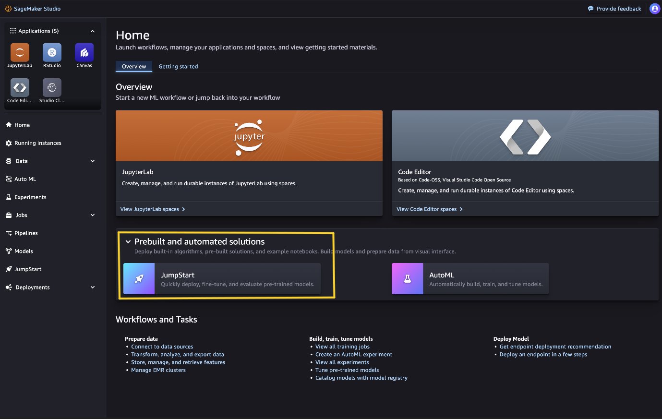This screenshot has width=662, height=419.
Task: Open the Studio Classic application icon
Action: [x=52, y=87]
